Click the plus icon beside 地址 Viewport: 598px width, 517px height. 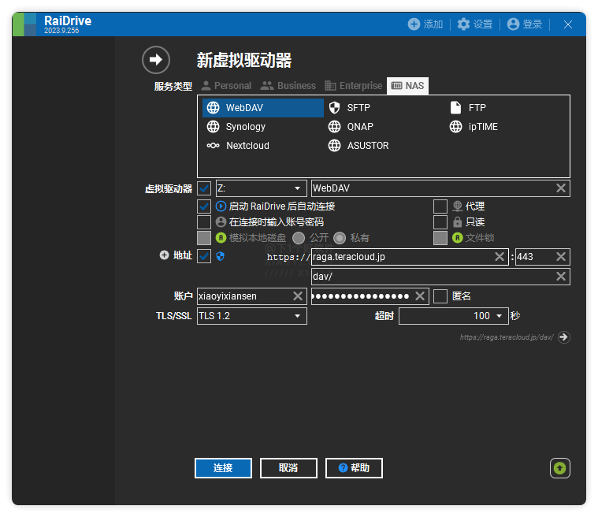pos(164,255)
